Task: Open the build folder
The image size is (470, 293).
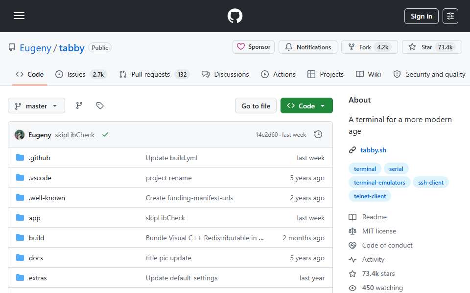Action: coord(36,238)
